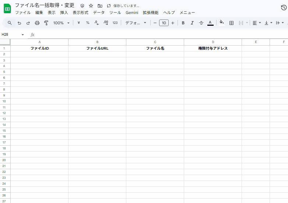Open the text color picker
The image size is (288, 203).
point(210,23)
